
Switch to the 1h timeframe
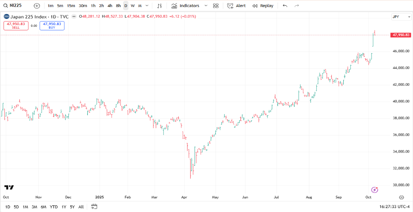point(93,6)
